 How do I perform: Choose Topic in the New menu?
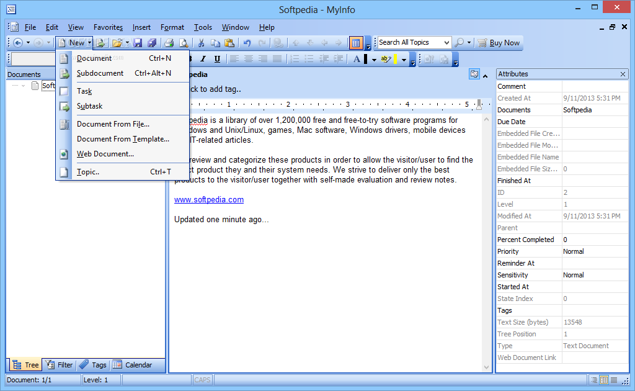(x=123, y=172)
